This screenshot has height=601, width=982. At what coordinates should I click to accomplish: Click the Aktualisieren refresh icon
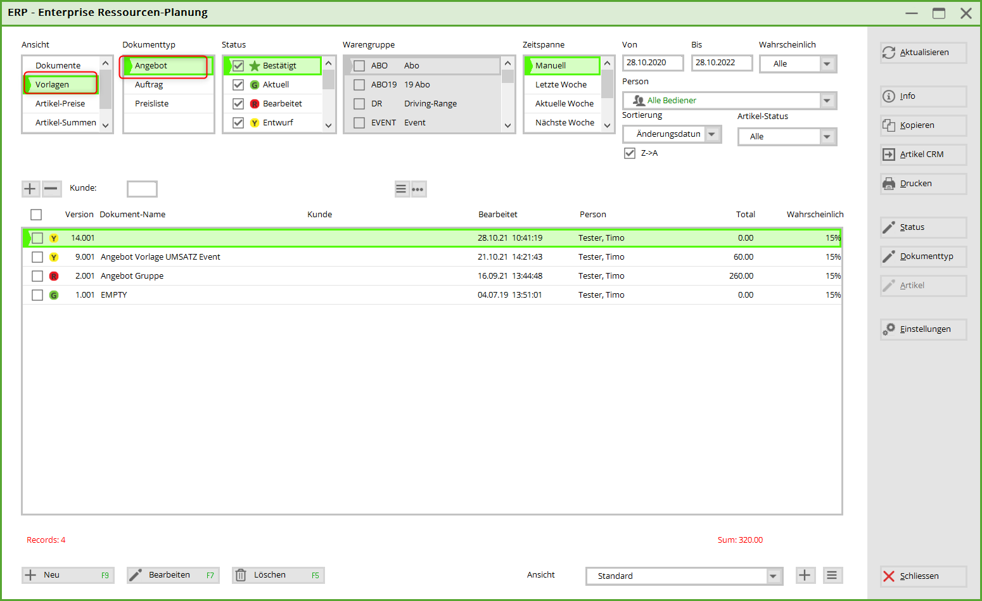(x=889, y=53)
